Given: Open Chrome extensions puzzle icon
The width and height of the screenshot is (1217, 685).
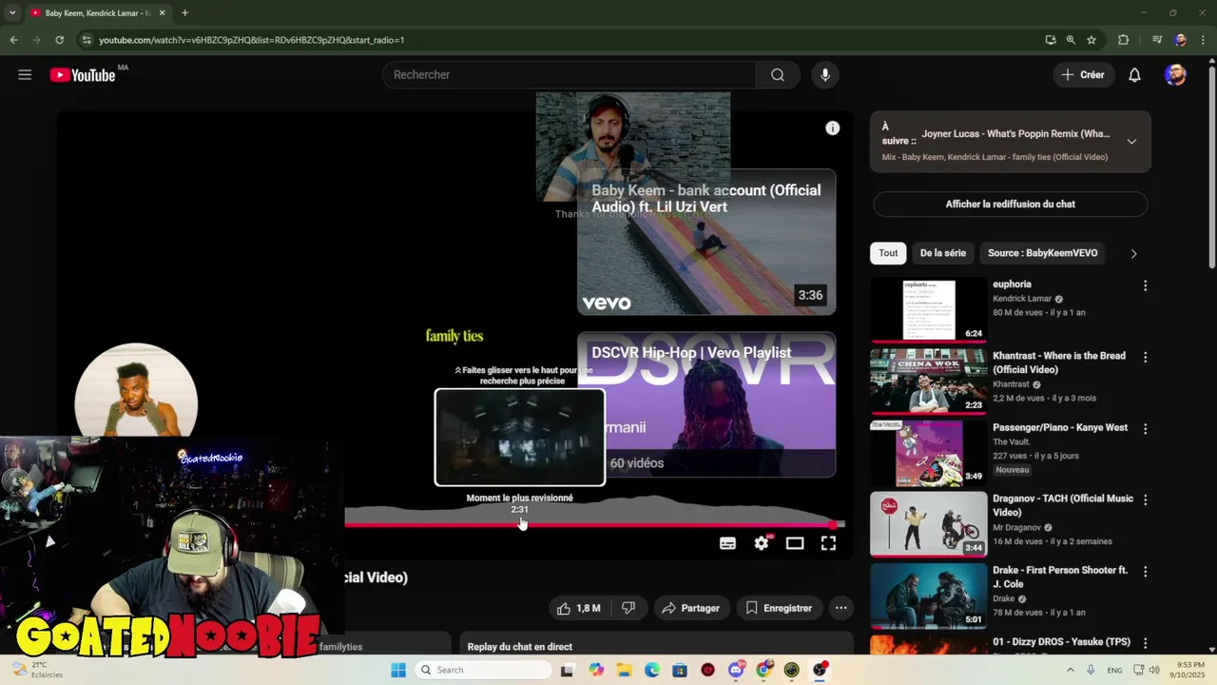Looking at the screenshot, I should (1123, 40).
